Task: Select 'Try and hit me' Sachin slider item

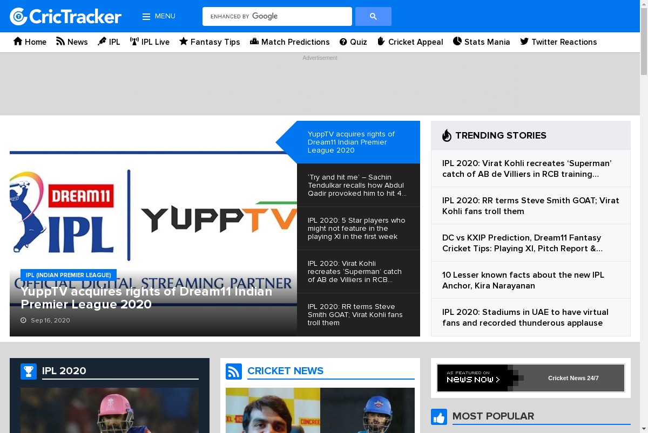Action: [x=359, y=185]
